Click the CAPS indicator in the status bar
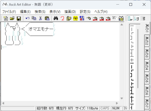151x111 pixels. [x=105, y=108]
